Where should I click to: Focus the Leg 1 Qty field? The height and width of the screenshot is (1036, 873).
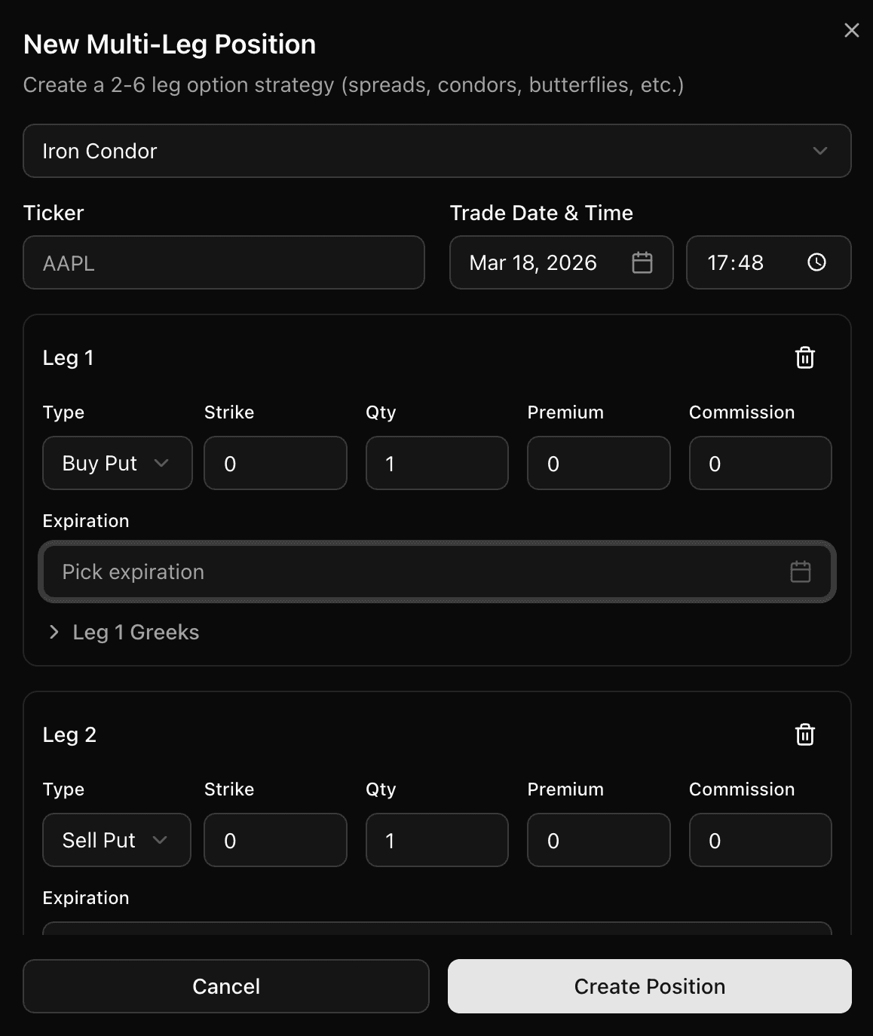pyautogui.click(x=436, y=463)
